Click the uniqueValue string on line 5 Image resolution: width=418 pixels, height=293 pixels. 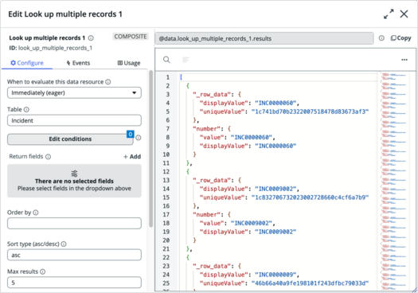click(x=310, y=111)
